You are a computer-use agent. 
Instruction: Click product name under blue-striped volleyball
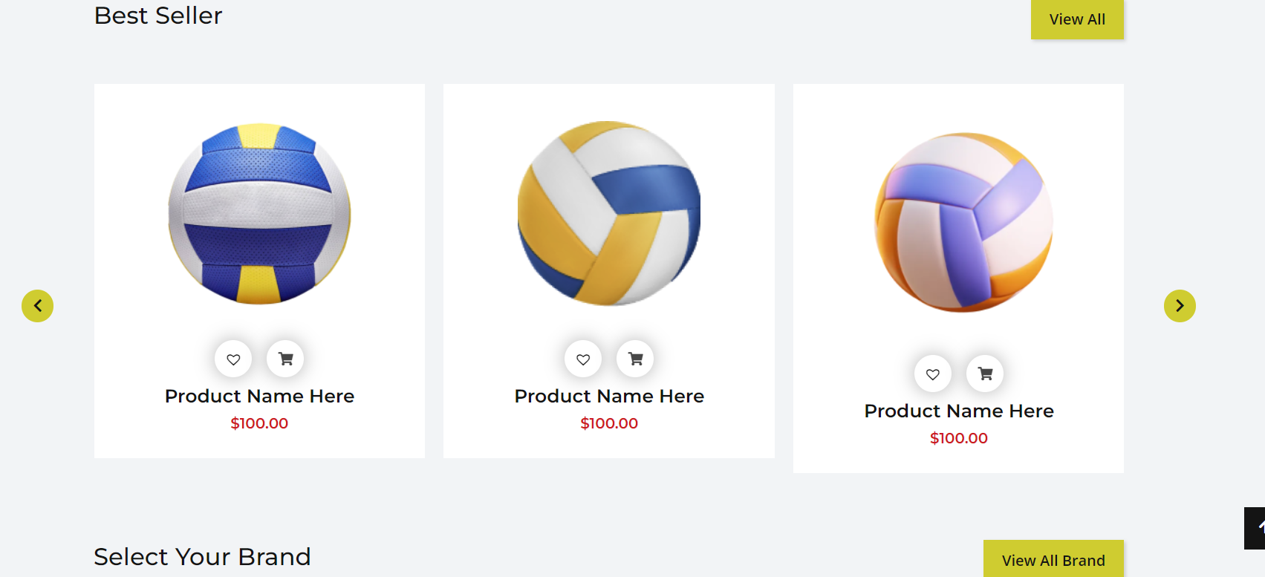259,397
